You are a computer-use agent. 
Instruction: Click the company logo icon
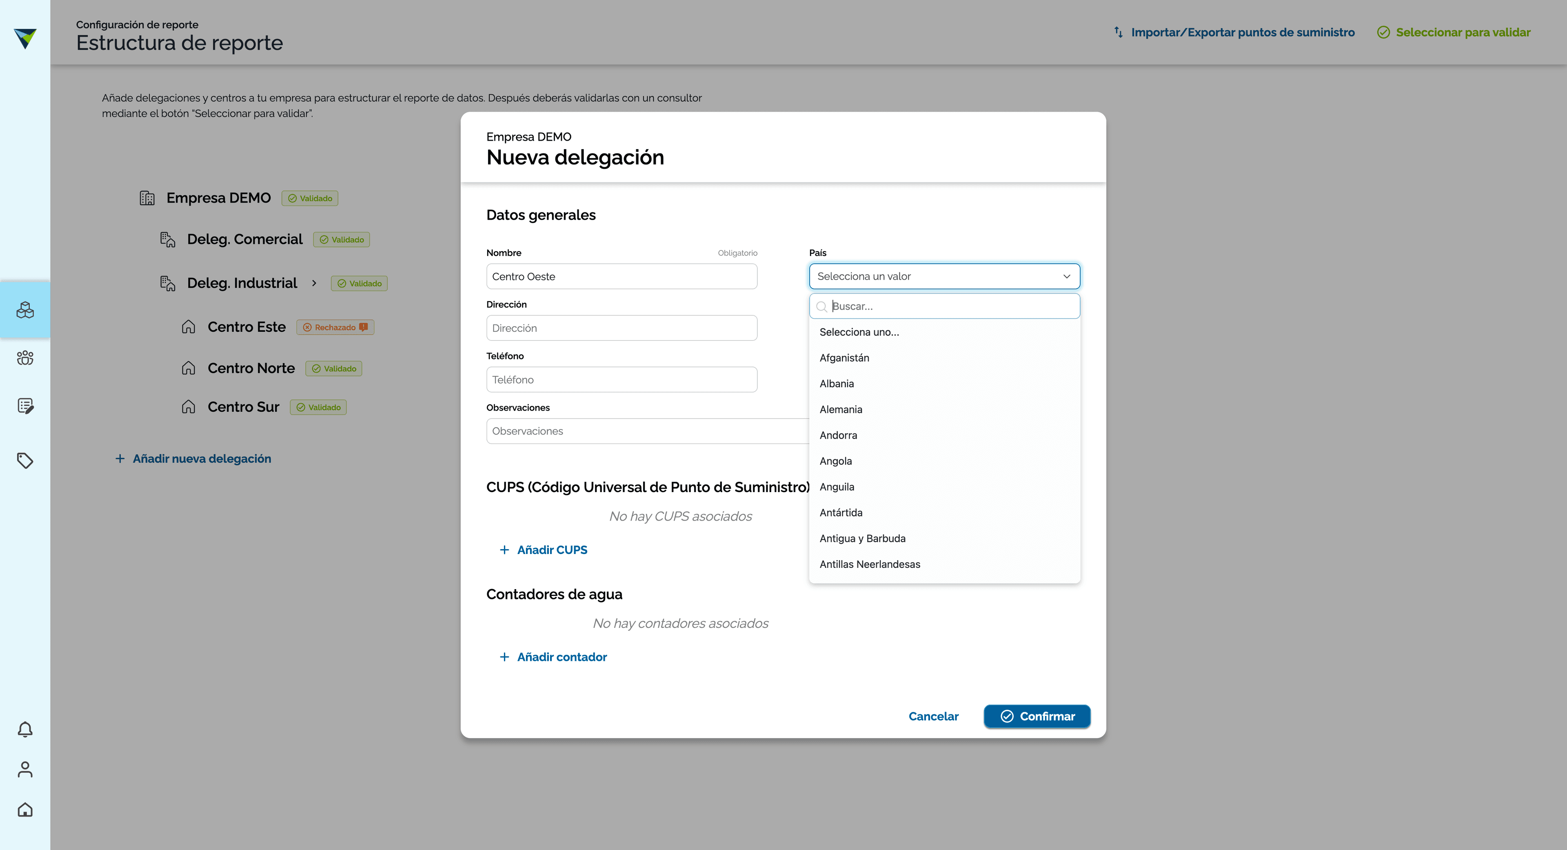(x=25, y=38)
